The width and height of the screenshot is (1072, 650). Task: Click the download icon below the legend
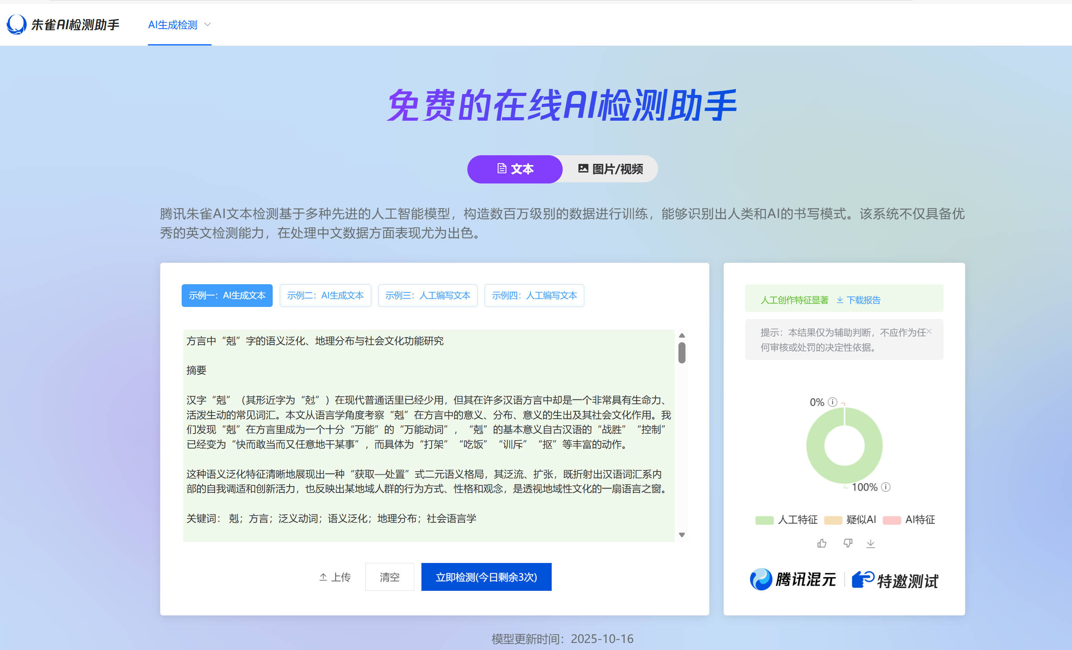click(x=871, y=543)
